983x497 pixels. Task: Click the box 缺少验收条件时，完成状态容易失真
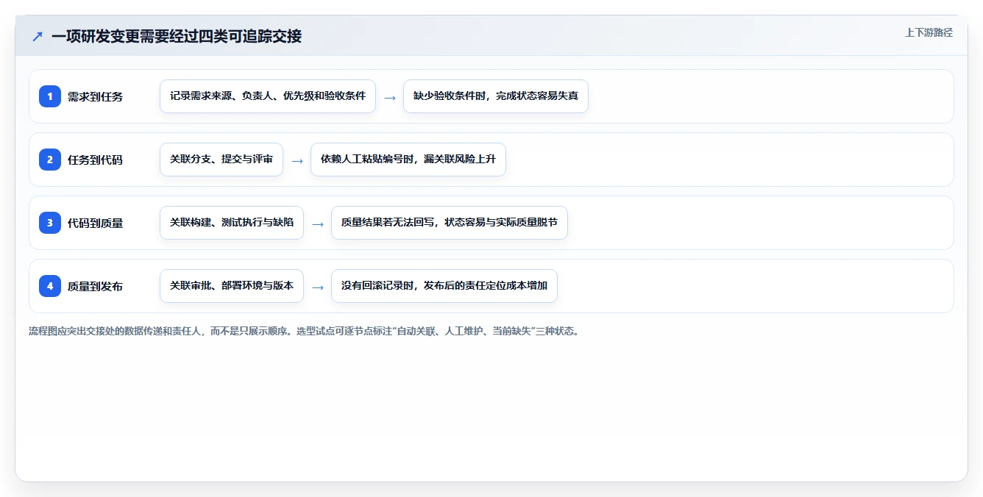click(x=496, y=96)
